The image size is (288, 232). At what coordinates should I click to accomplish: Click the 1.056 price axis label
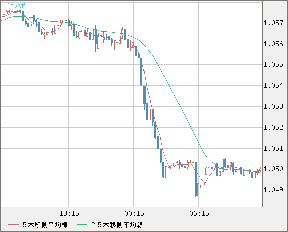273,44
